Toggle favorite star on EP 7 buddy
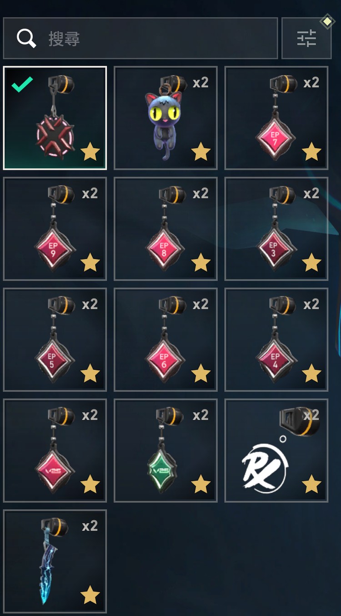Image resolution: width=341 pixels, height=616 pixels. [x=311, y=152]
